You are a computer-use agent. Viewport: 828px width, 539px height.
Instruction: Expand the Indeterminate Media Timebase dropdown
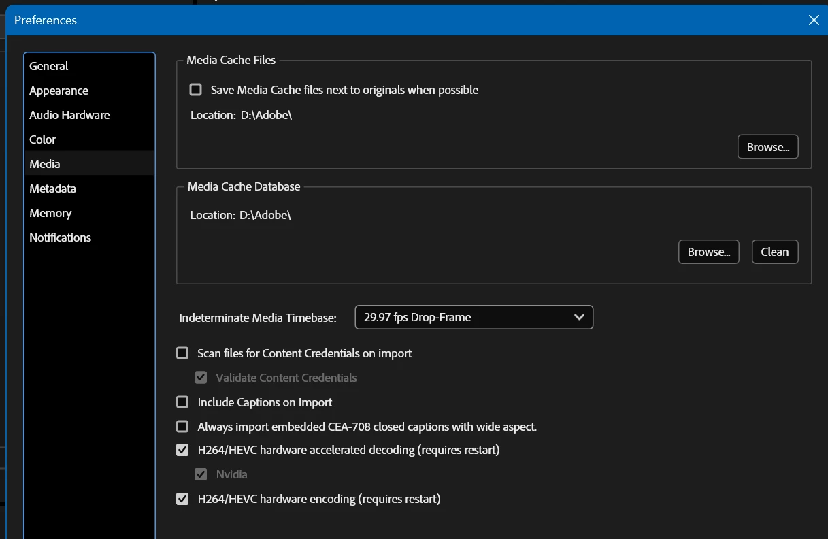point(474,317)
